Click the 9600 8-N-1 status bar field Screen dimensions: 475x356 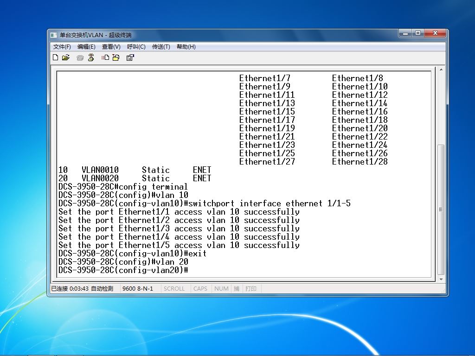pos(138,288)
